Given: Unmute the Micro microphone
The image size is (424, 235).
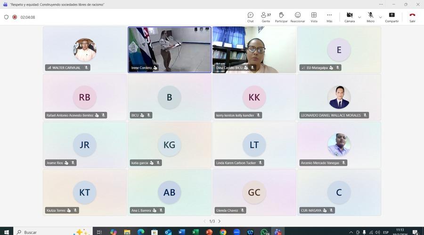Looking at the screenshot, I should pos(370,17).
